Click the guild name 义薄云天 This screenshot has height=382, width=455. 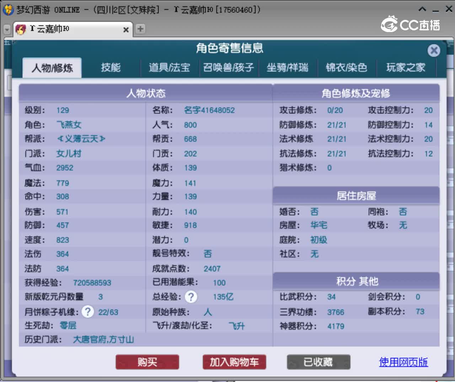(x=81, y=139)
